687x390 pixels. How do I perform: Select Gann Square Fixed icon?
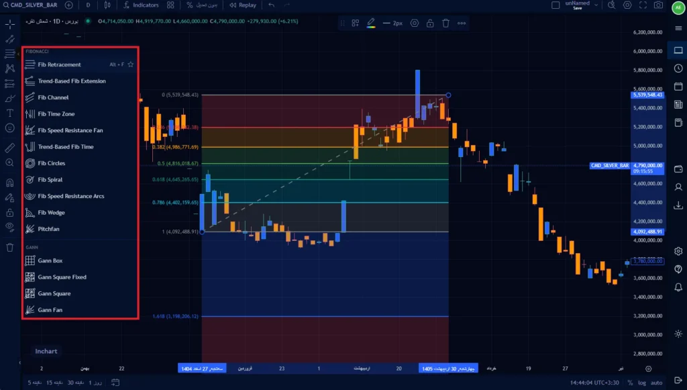click(x=30, y=277)
